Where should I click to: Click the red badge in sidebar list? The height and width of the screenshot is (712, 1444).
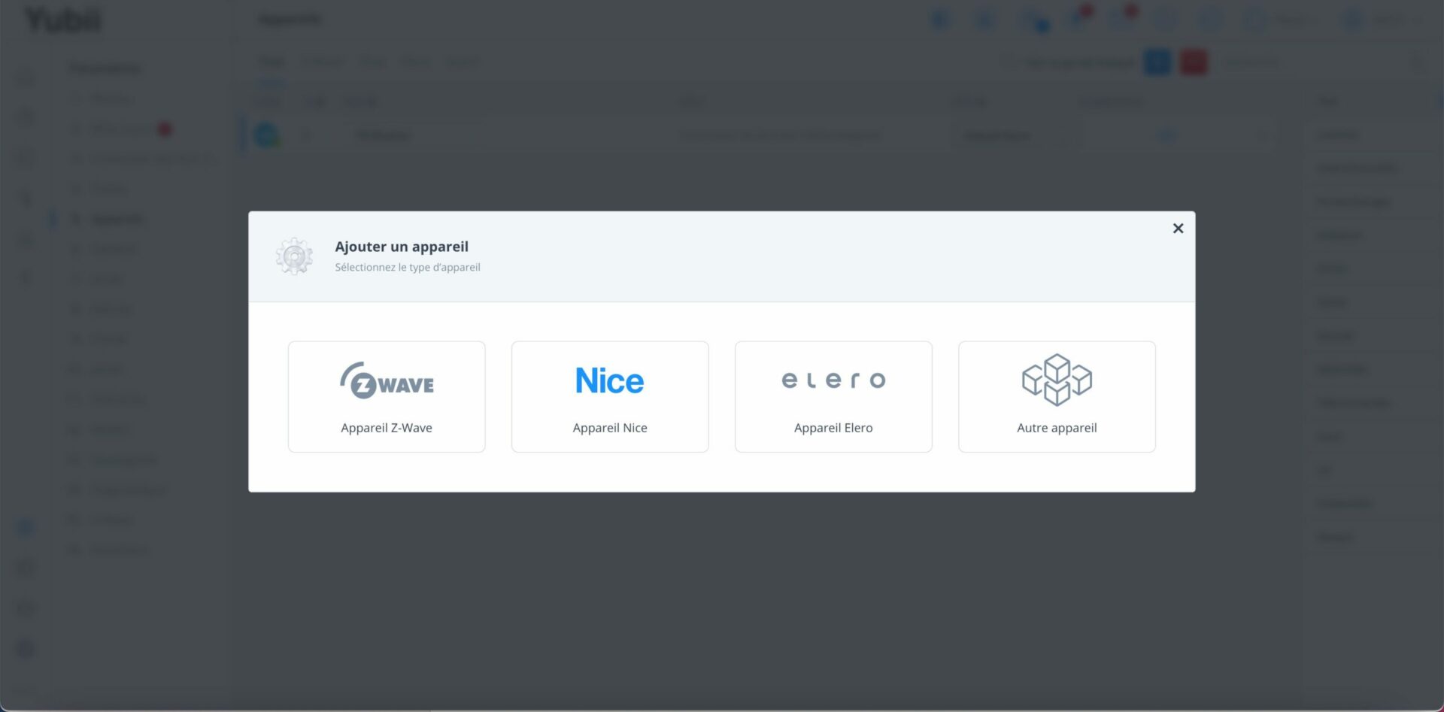click(x=165, y=129)
